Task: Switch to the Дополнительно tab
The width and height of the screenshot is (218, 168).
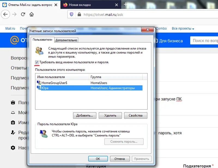Action: pyautogui.click(x=66, y=40)
